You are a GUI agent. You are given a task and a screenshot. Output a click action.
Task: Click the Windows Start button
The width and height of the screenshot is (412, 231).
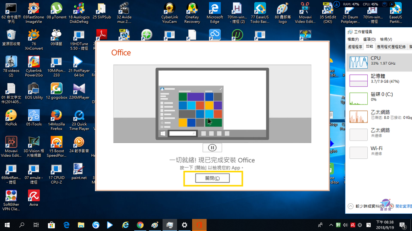click(x=7, y=225)
